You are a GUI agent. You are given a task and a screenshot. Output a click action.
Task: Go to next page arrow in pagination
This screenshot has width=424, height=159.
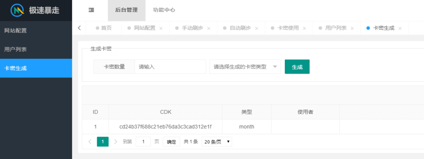point(116,142)
